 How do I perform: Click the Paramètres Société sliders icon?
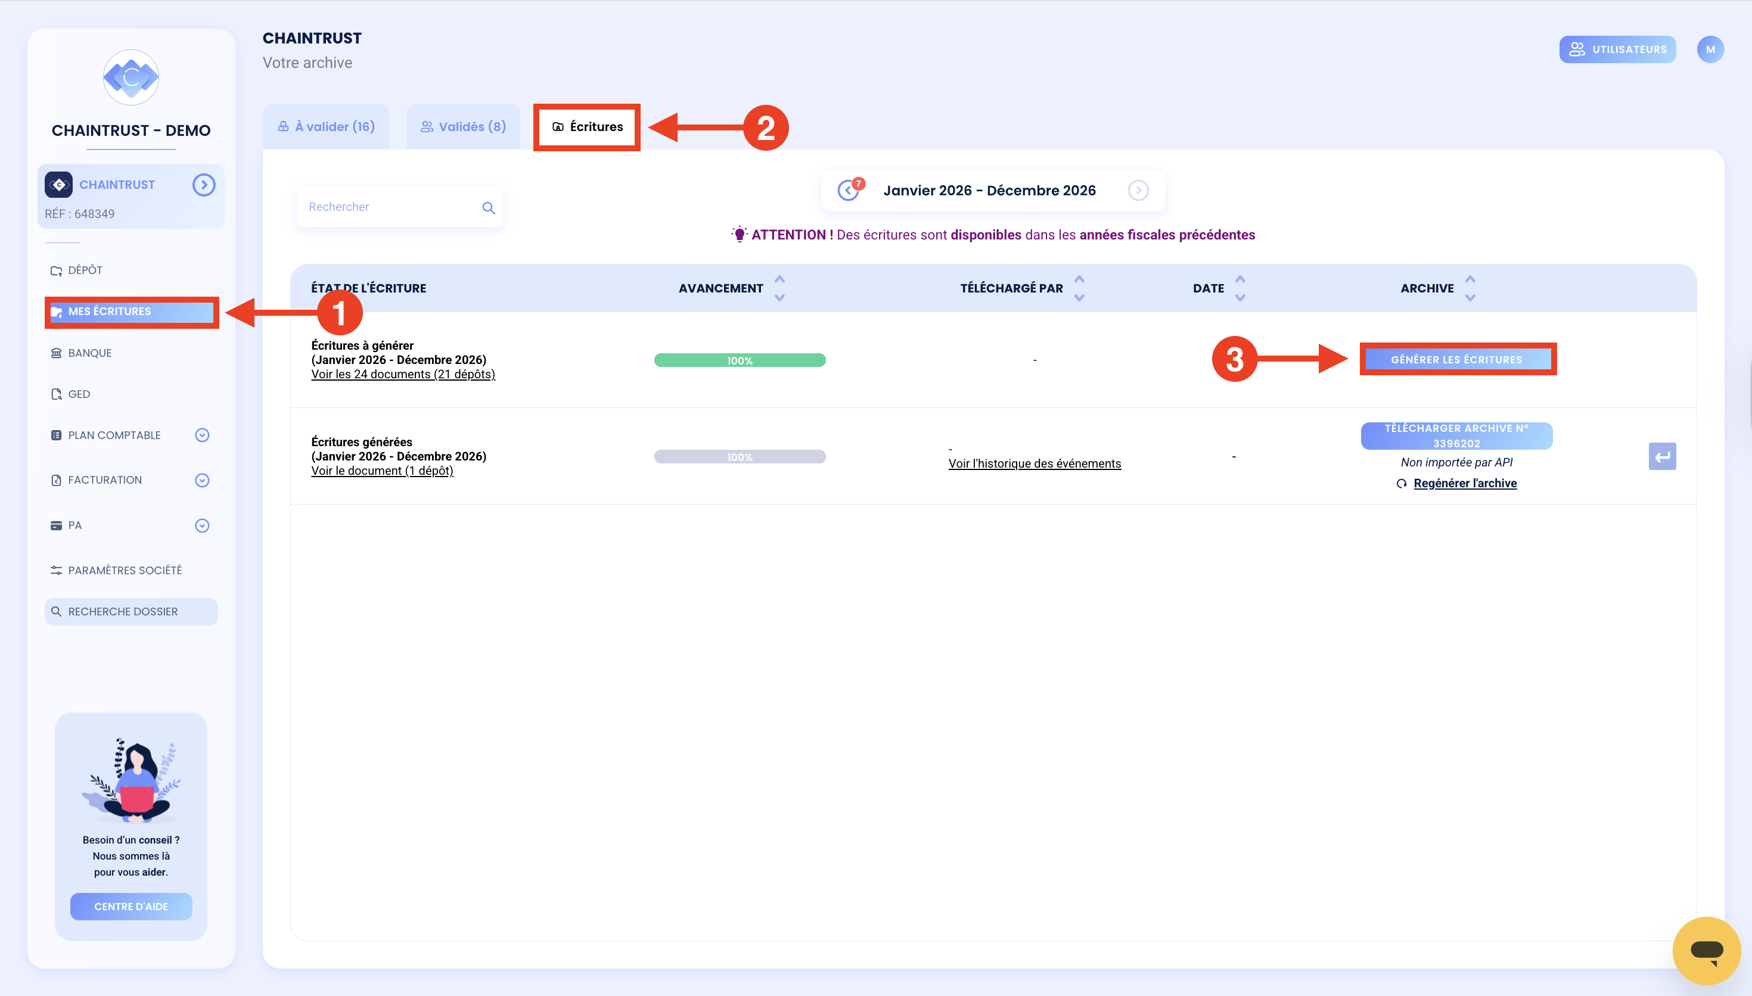point(56,571)
